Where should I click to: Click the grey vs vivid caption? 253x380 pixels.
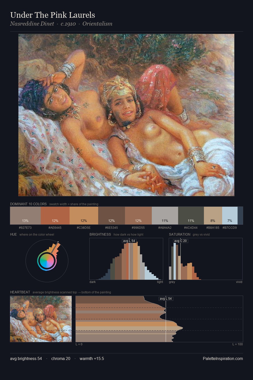201,234
